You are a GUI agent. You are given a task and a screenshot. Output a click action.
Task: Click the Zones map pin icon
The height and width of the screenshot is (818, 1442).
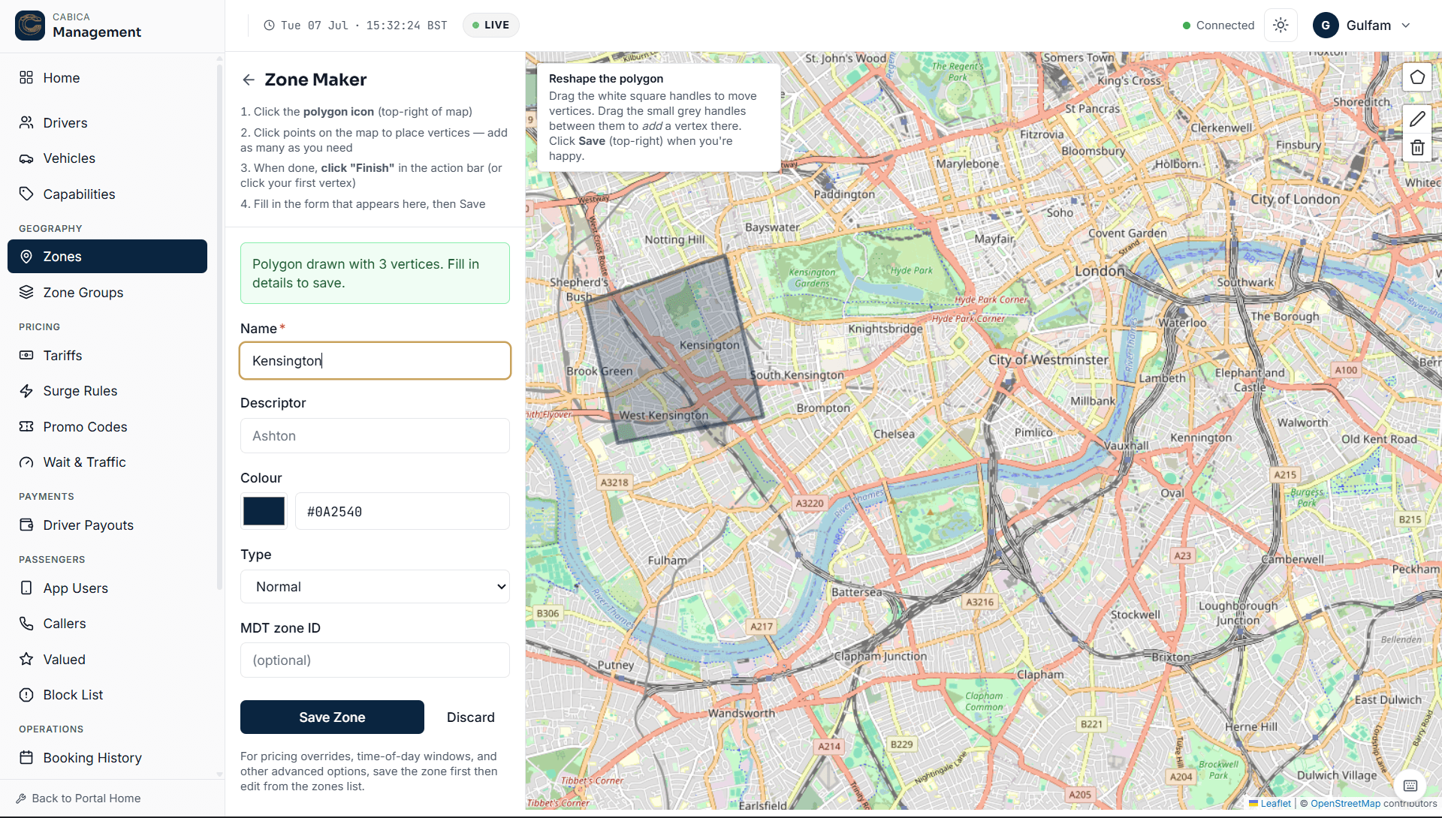[x=26, y=257]
